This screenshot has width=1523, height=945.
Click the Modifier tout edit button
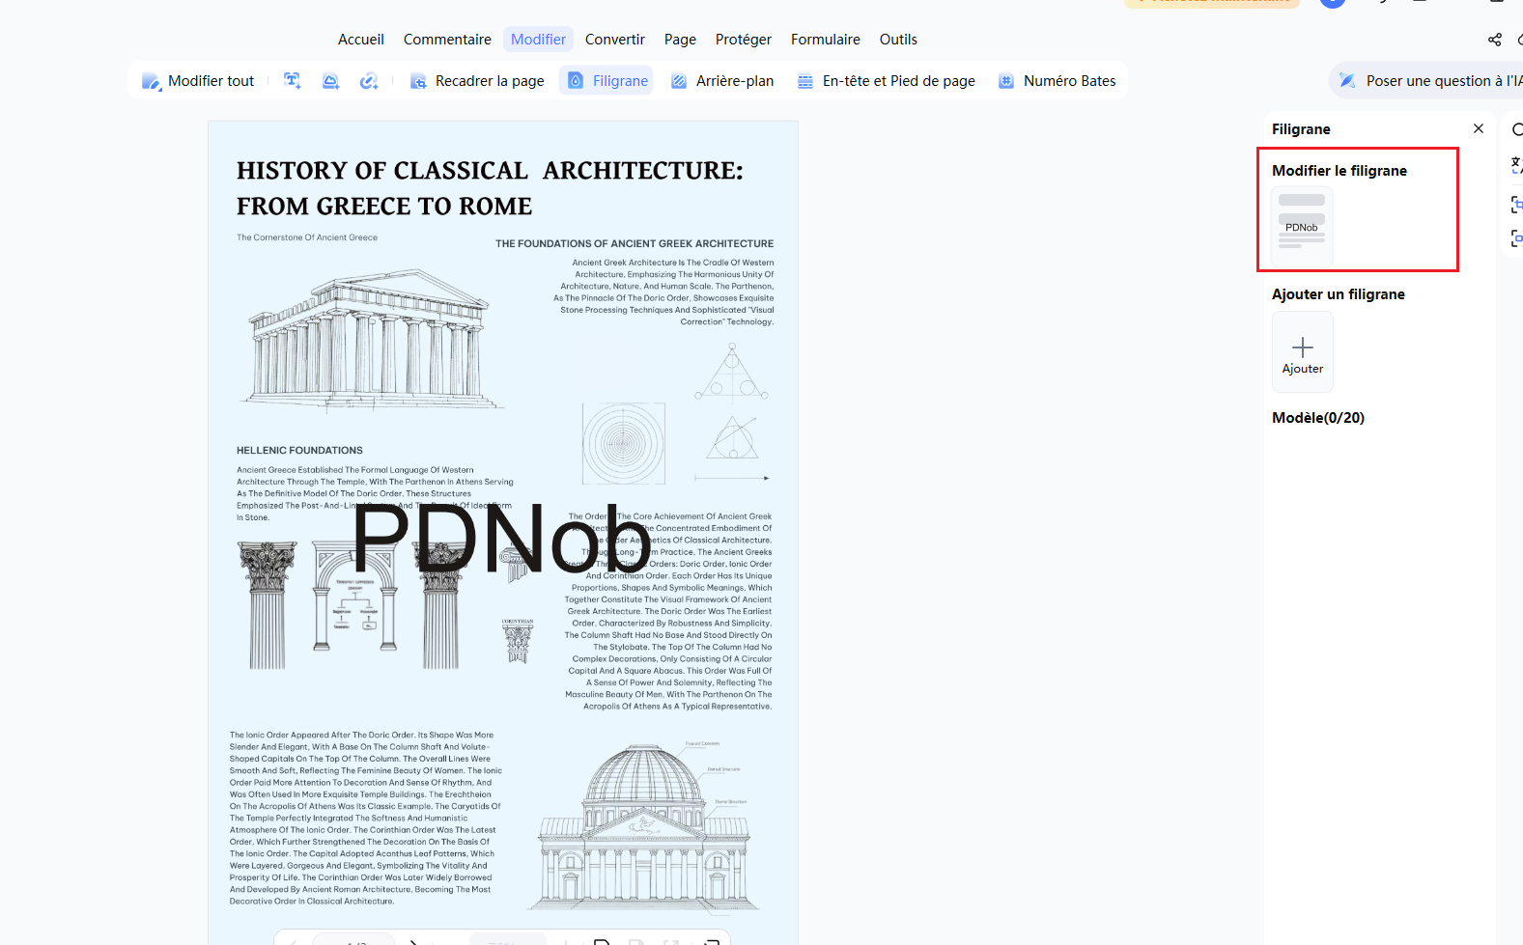tap(198, 81)
